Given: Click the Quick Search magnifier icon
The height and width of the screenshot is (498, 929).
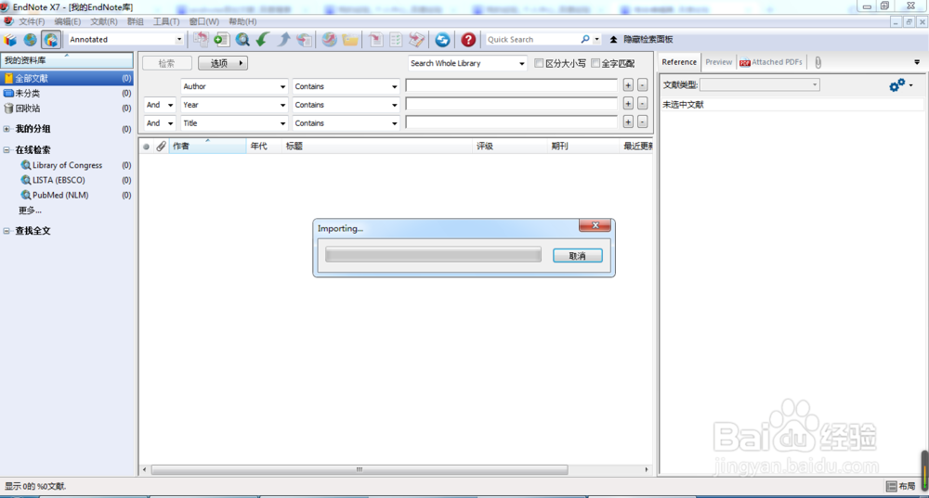Looking at the screenshot, I should tap(584, 39).
